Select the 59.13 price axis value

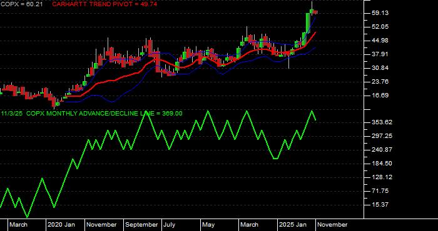[x=380, y=13]
